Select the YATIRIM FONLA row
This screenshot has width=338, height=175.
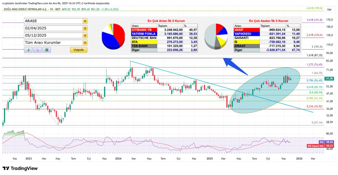click(x=164, y=34)
